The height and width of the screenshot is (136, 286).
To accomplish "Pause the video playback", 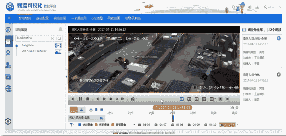I will tap(80, 99).
